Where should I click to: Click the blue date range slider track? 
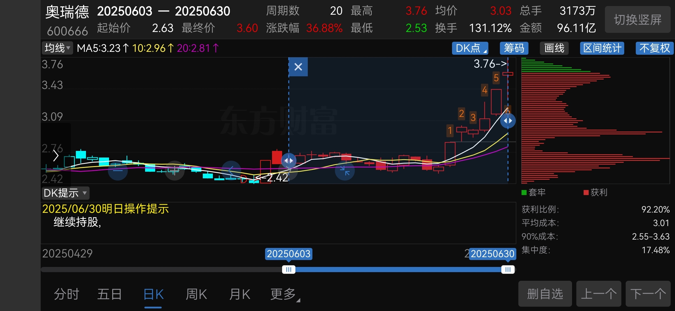point(398,270)
